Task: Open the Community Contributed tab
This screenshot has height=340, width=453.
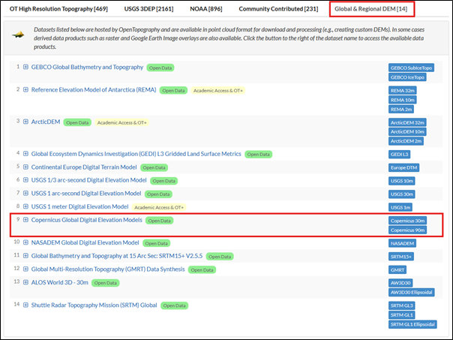Action: pyautogui.click(x=278, y=9)
